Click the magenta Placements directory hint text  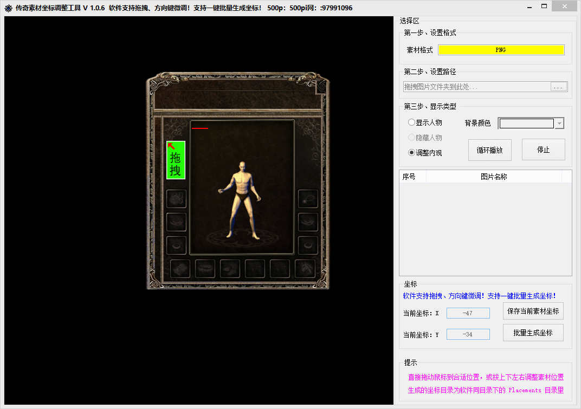click(486, 390)
